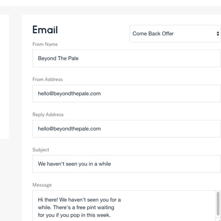This screenshot has width=221, height=221.
Task: Click the 'Hi there!' first line of message
Action: coord(79,200)
